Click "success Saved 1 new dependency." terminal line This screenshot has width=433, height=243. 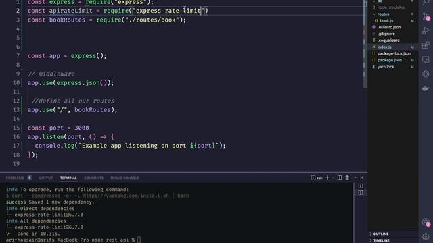(x=50, y=202)
